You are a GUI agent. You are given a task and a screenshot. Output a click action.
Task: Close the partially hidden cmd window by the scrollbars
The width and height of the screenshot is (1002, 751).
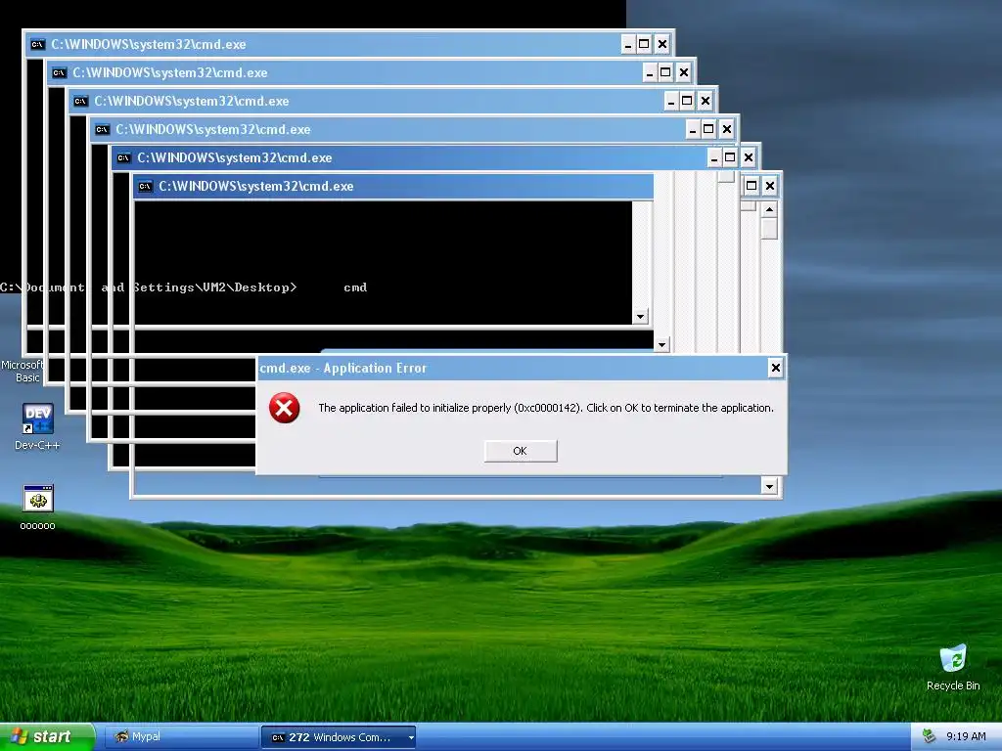click(769, 186)
